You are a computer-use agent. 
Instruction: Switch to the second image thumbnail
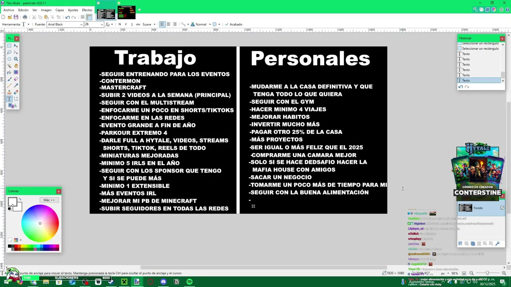click(126, 12)
